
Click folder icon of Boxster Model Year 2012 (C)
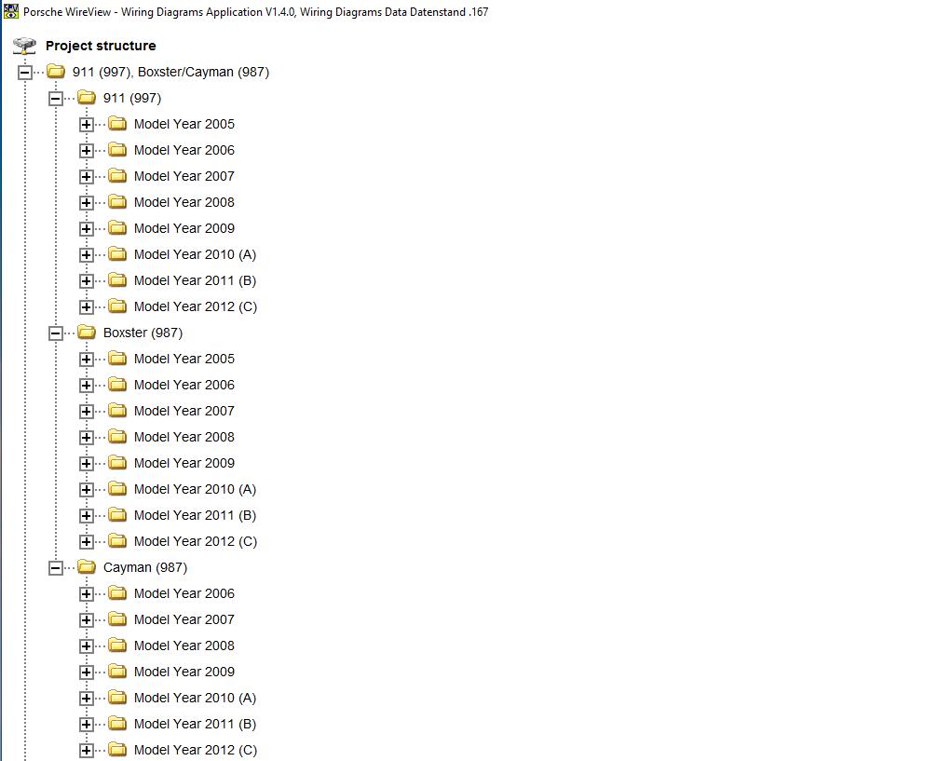point(117,542)
